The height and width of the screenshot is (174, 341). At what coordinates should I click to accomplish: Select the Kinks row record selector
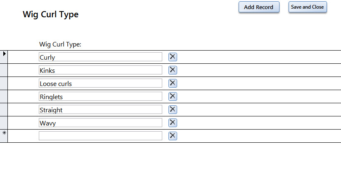coord(4,70)
